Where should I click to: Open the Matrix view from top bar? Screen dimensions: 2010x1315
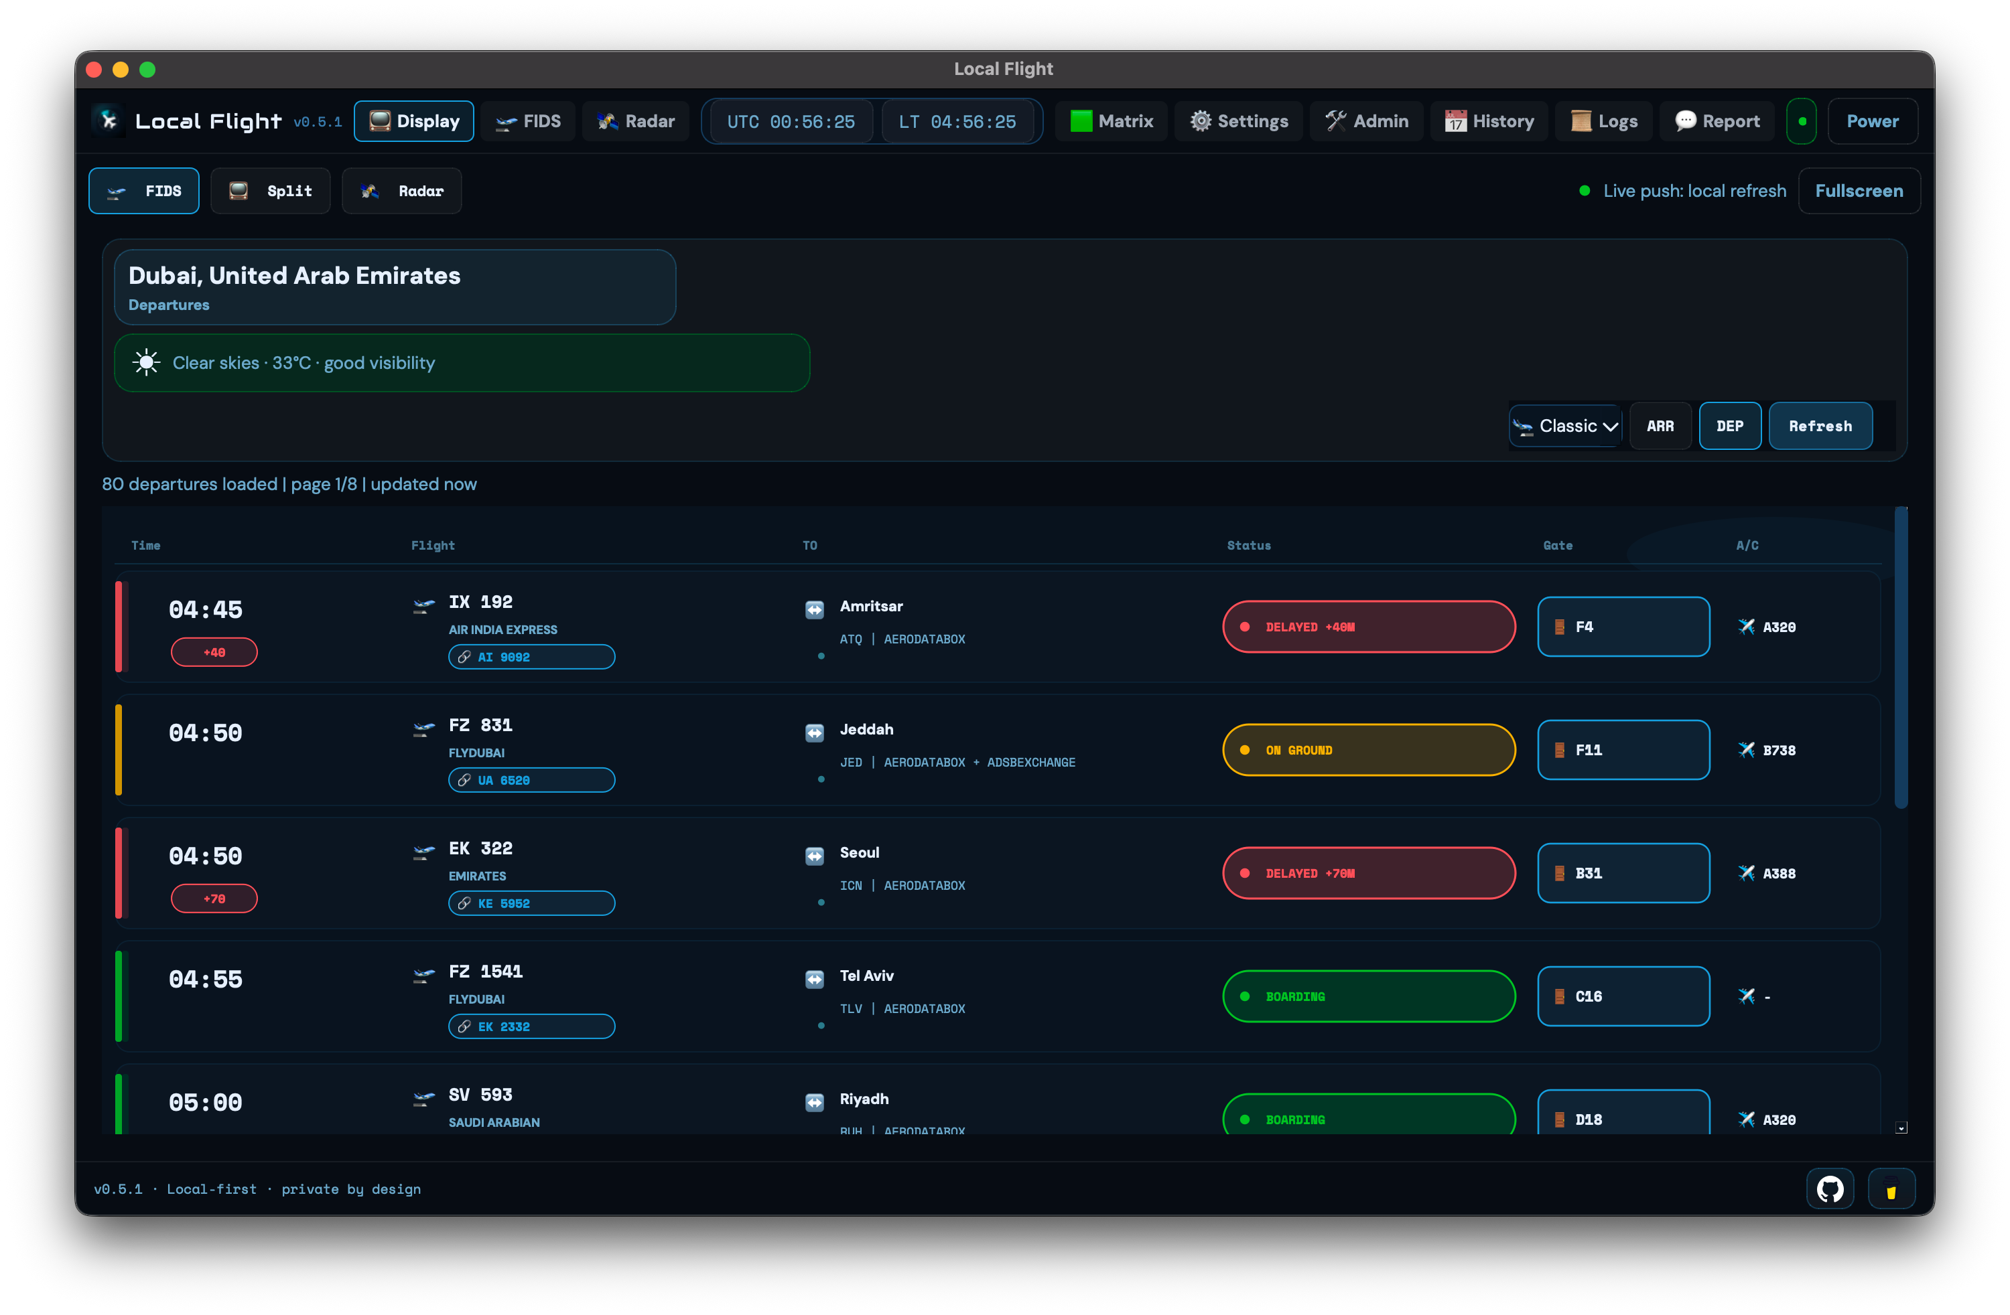click(1111, 122)
